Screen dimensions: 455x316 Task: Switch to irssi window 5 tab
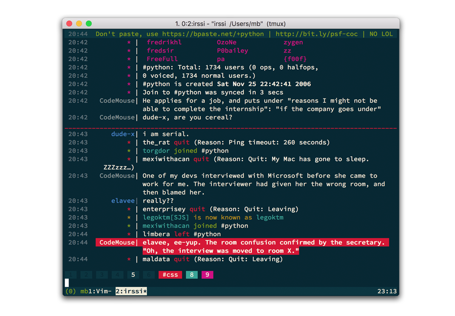(x=133, y=274)
